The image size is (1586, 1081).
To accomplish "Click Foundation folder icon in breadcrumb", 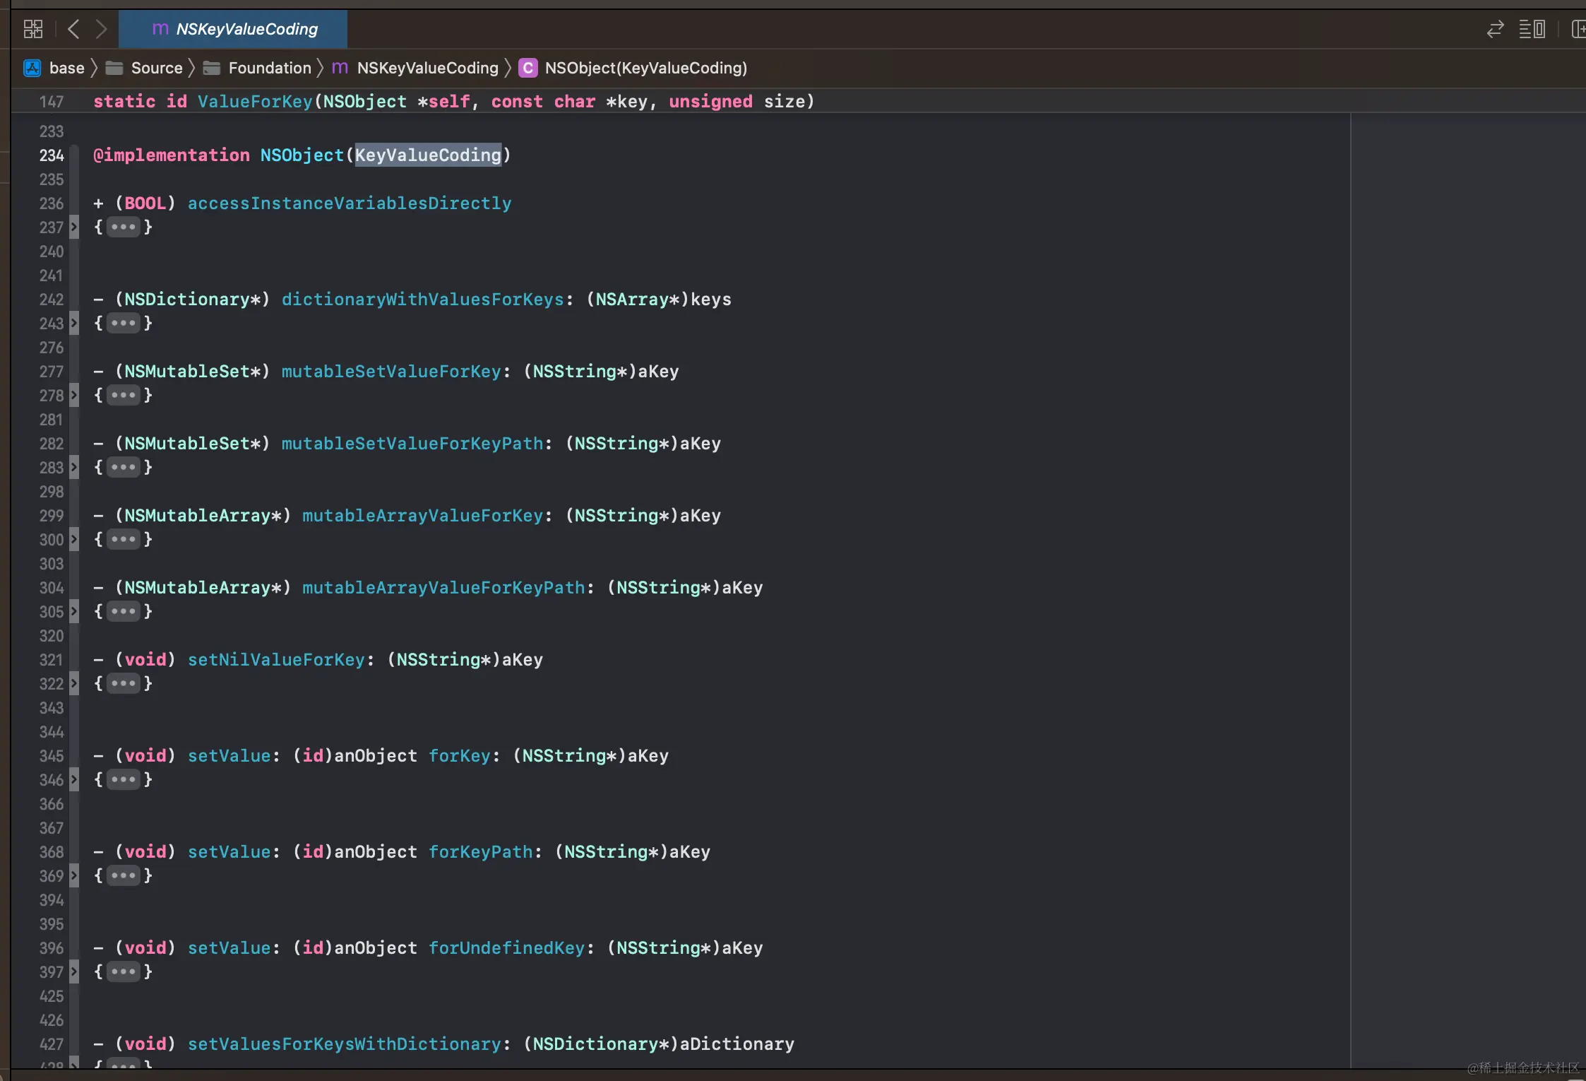I will click(x=211, y=68).
